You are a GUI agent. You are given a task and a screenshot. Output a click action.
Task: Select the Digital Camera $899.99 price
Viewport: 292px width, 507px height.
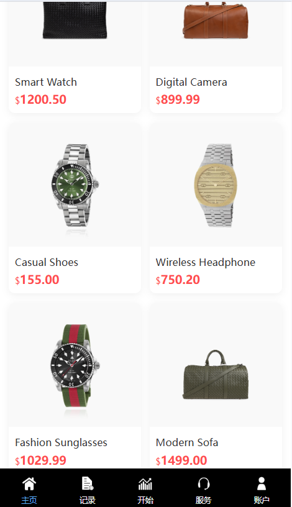[178, 99]
